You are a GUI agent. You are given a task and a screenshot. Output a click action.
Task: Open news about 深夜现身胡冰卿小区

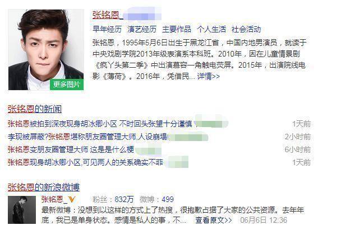(100, 124)
